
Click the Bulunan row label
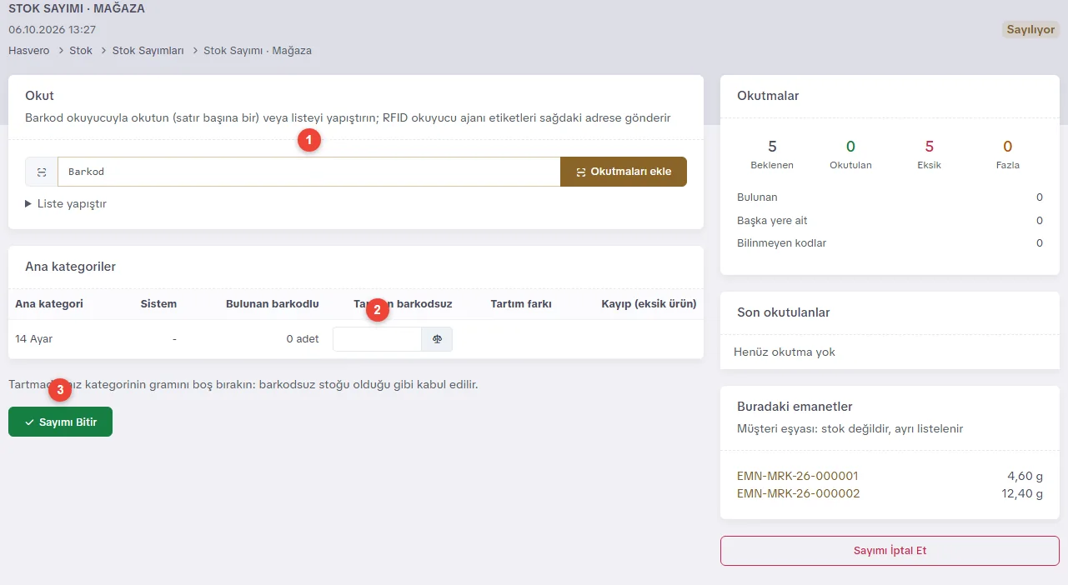coord(757,197)
